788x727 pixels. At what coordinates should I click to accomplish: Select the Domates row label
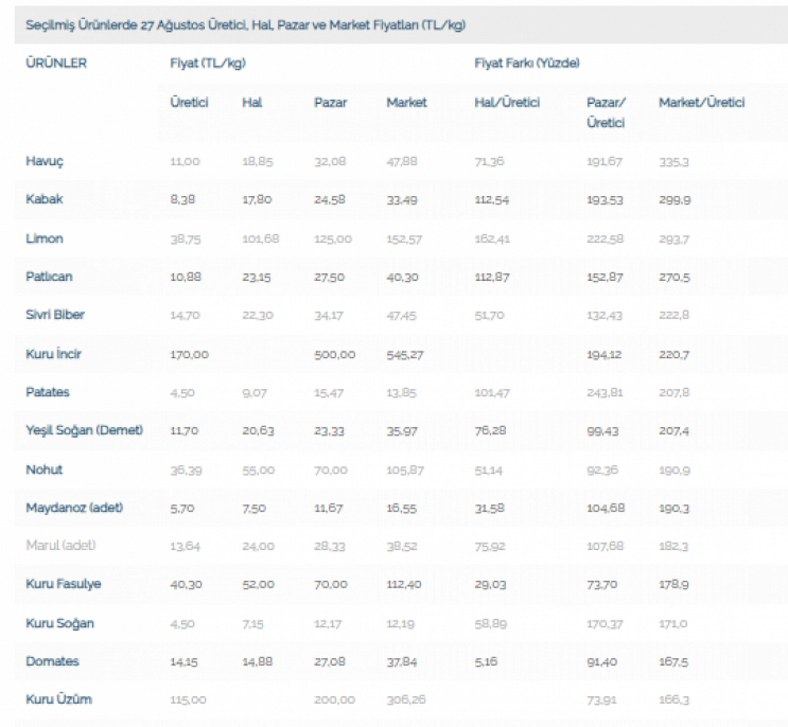coord(52,661)
